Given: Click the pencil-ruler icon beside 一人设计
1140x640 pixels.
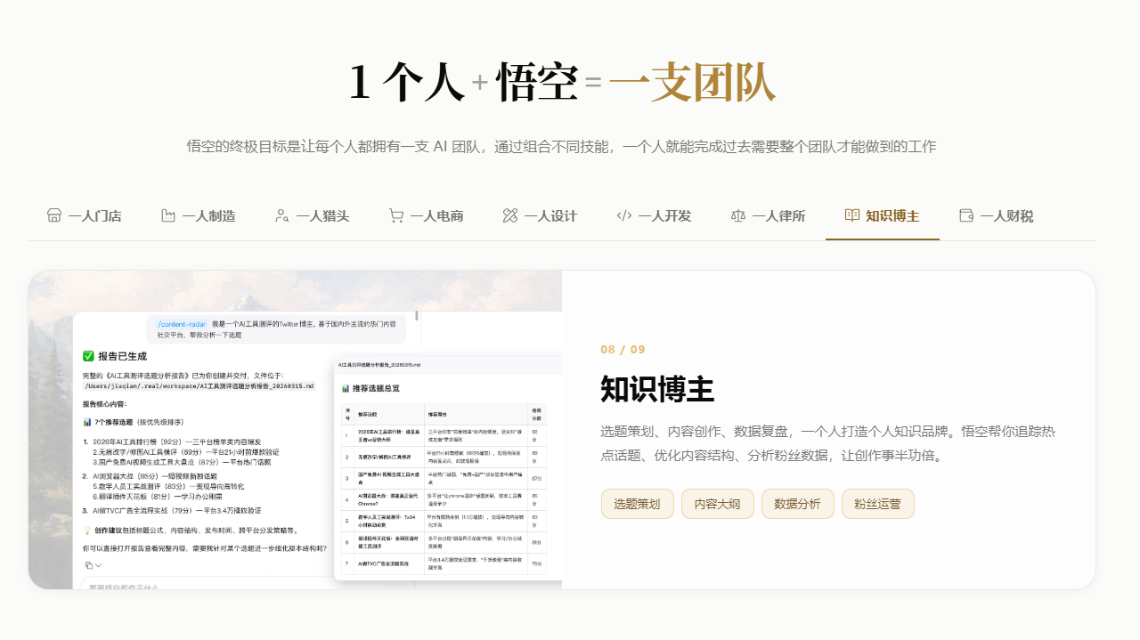Looking at the screenshot, I should 510,215.
